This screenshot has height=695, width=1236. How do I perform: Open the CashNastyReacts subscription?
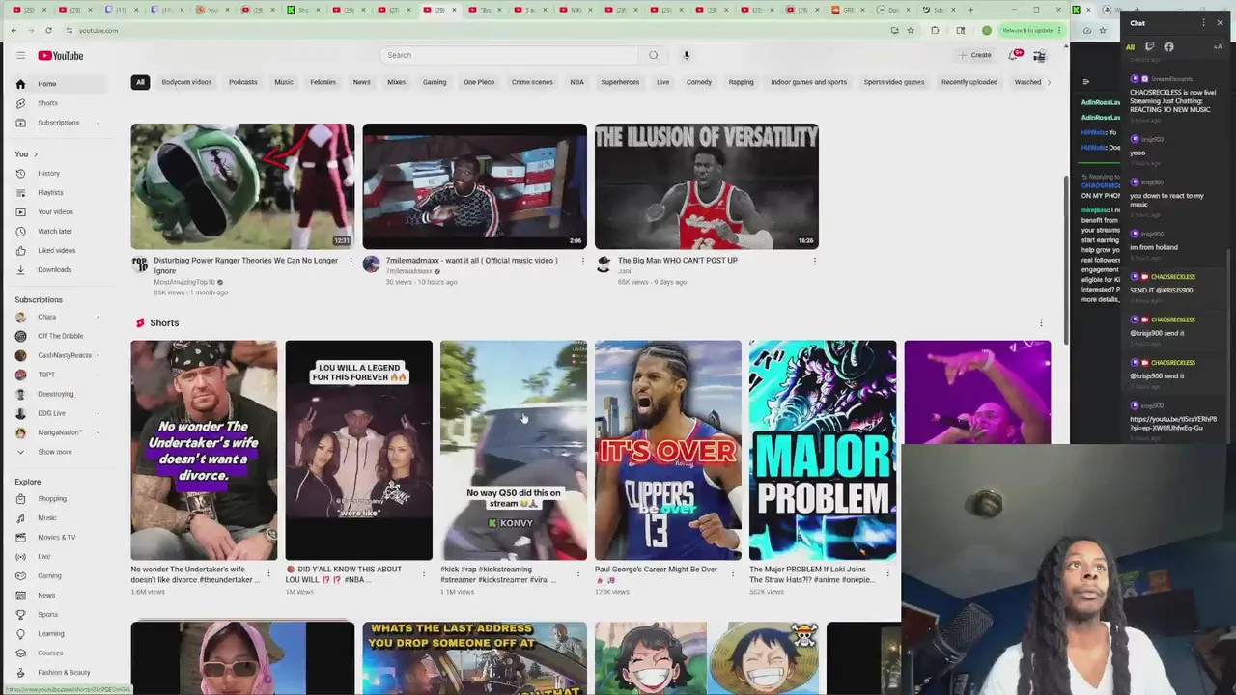[x=61, y=355]
